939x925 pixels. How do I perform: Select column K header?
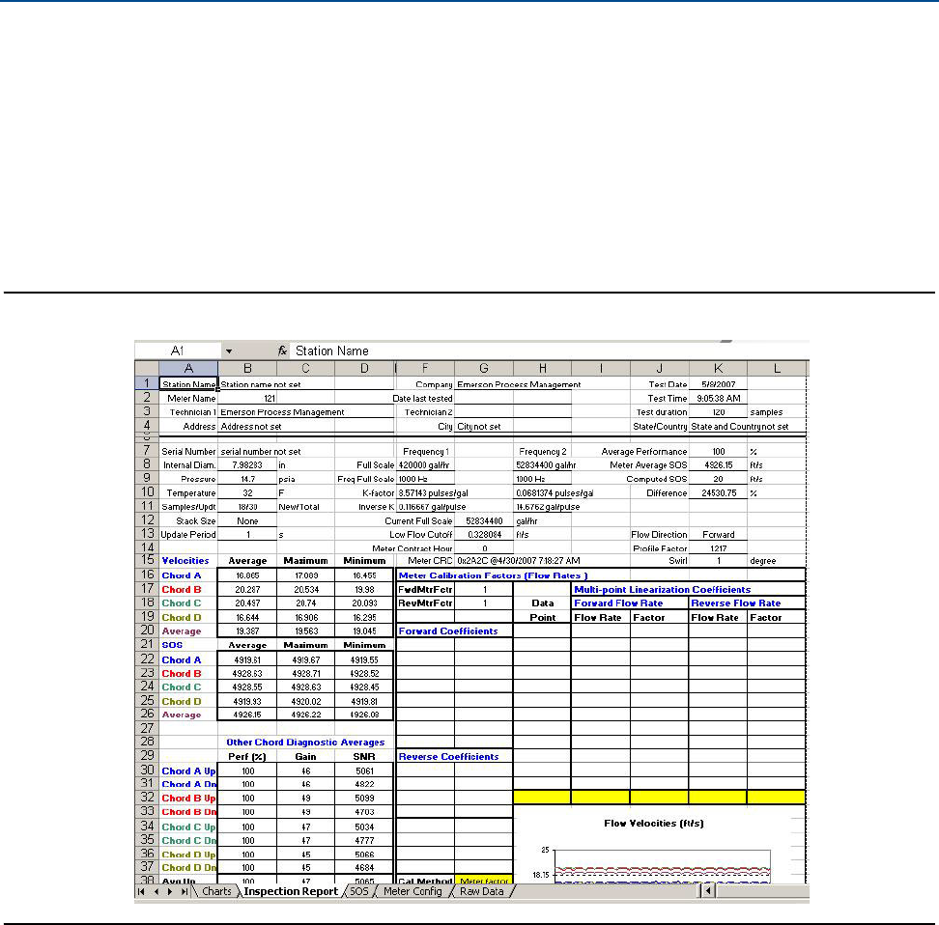click(718, 368)
